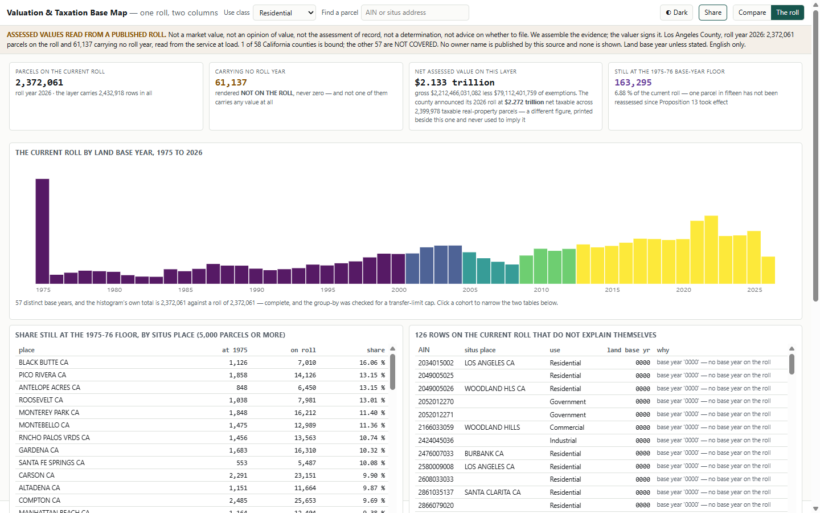Screen dimensions: 820x513
Task: Click the 'land base yr' column header
Action: coord(628,350)
